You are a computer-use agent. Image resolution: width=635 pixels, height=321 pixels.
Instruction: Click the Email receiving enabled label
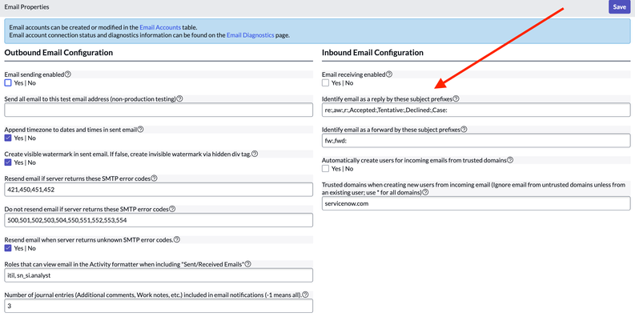pos(354,74)
